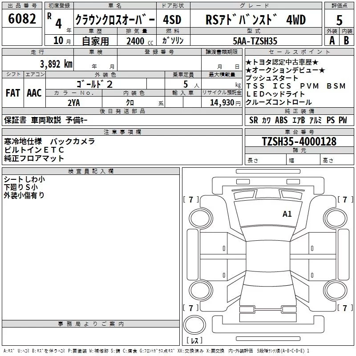The width and height of the screenshot is (356, 356).
Task: Click the lower-left [7] tire tread marker
Action: click(191, 308)
